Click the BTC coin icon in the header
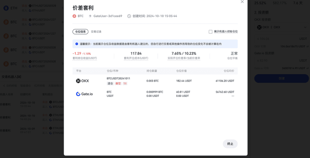This screenshot has width=310, height=158. click(74, 16)
